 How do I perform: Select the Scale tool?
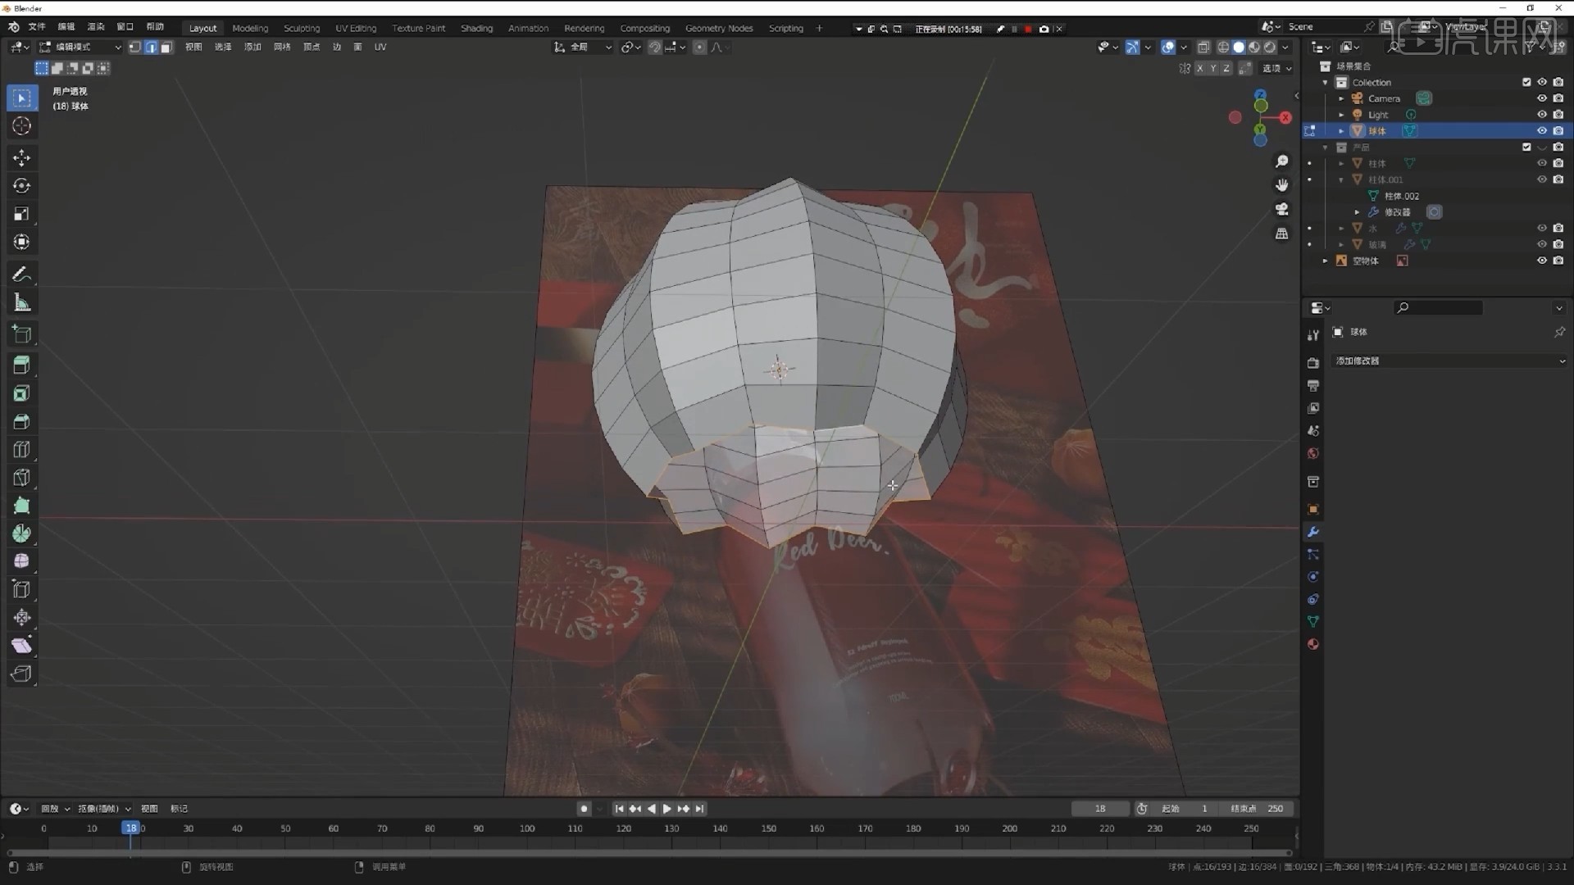[x=22, y=214]
